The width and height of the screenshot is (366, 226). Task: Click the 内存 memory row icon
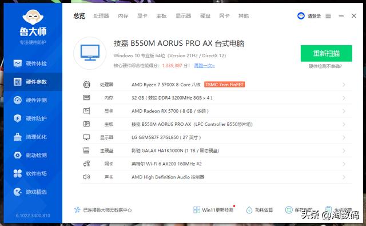[x=86, y=98]
